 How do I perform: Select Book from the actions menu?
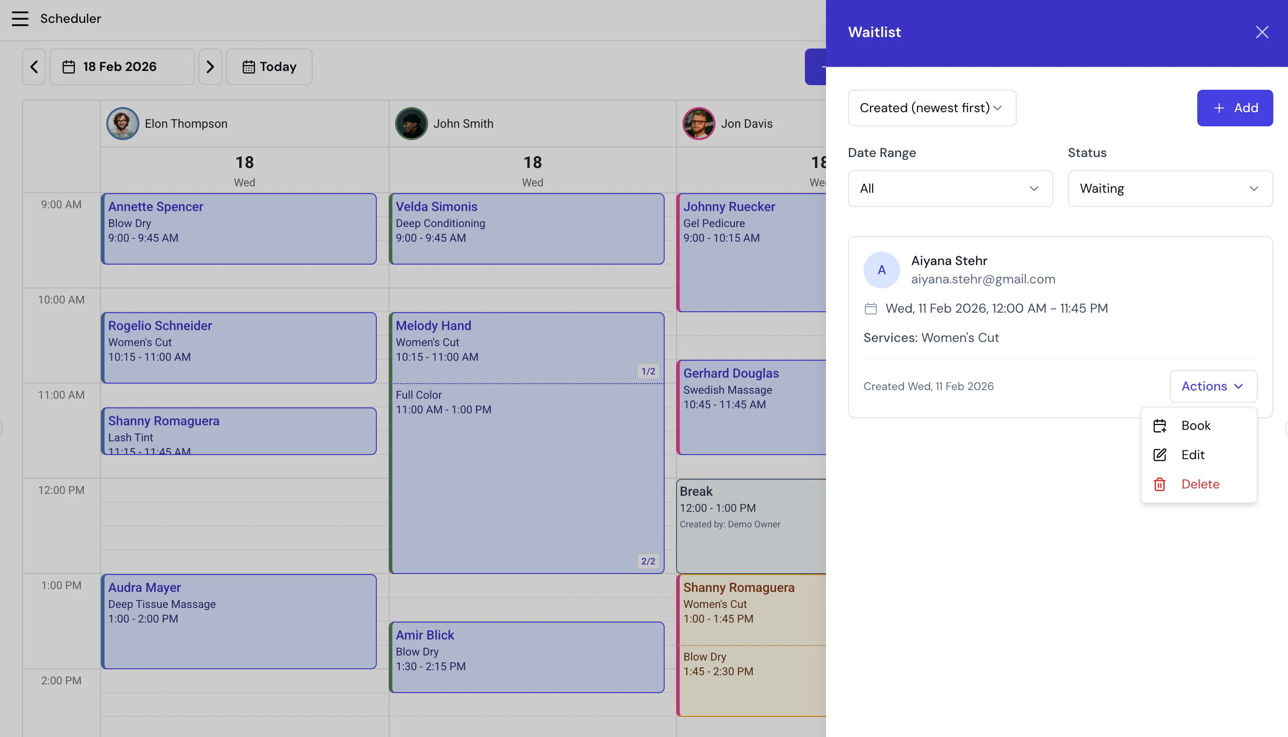[x=1196, y=425]
